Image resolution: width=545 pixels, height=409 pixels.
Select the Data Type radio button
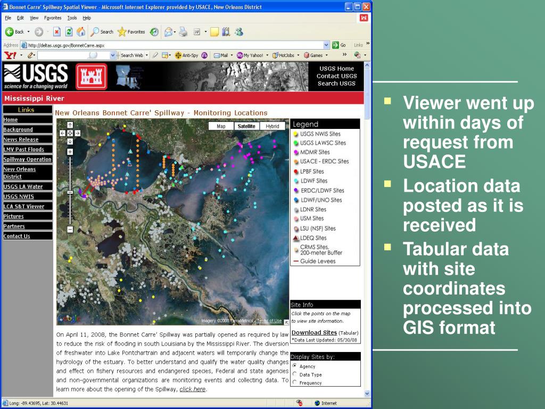[x=294, y=374]
